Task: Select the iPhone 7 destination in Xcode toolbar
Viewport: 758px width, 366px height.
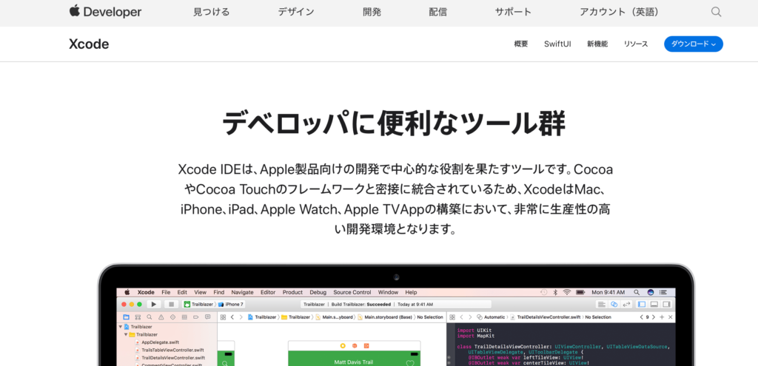Action: 232,304
